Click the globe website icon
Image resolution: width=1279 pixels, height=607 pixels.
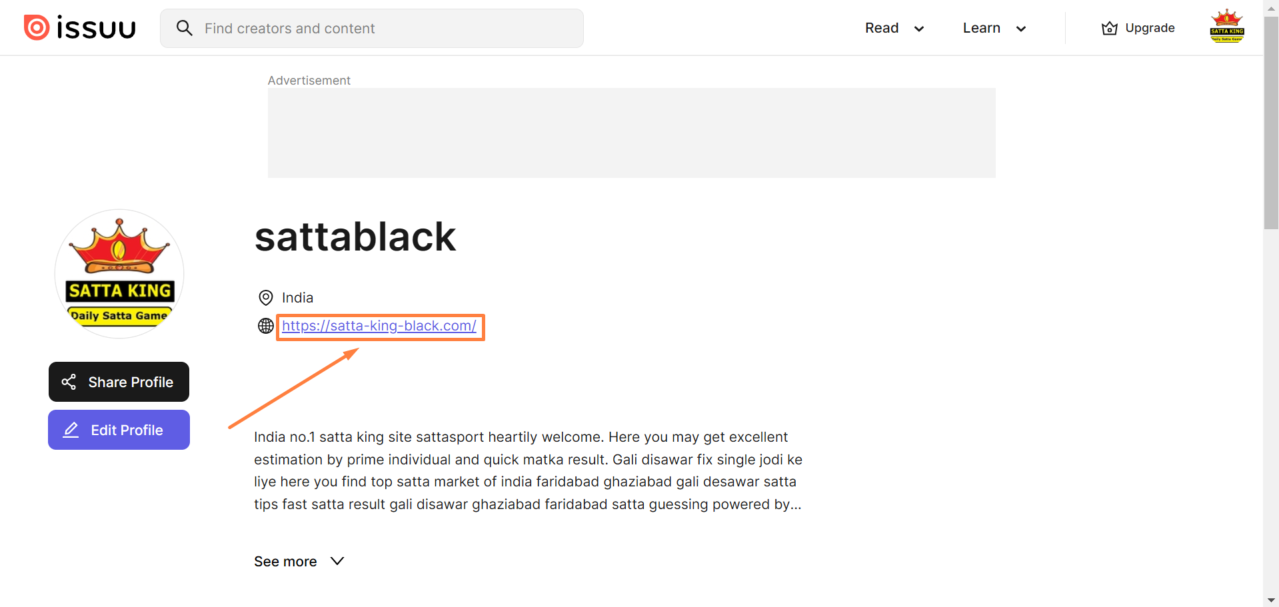[x=265, y=326]
